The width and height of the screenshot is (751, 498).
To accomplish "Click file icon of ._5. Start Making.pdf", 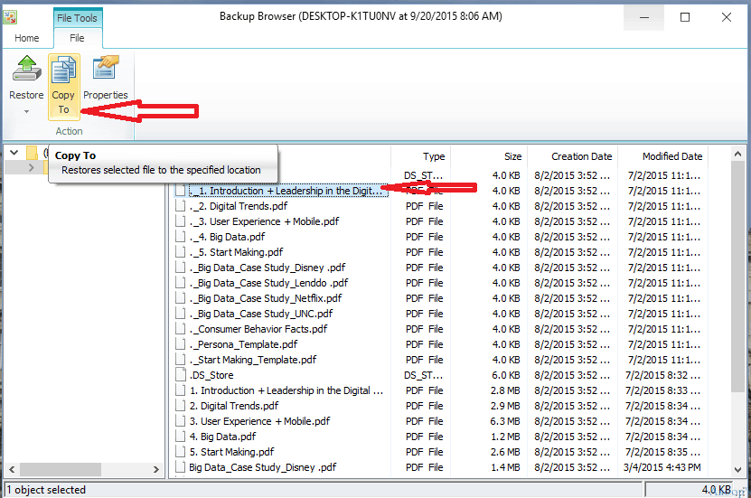I will tap(180, 252).
